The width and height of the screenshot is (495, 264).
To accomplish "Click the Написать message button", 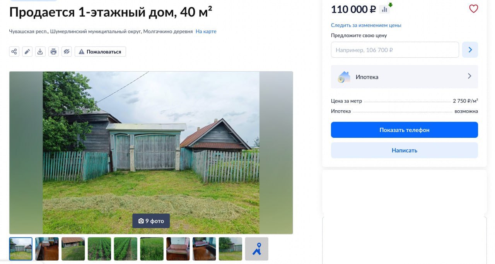I will coord(404,150).
